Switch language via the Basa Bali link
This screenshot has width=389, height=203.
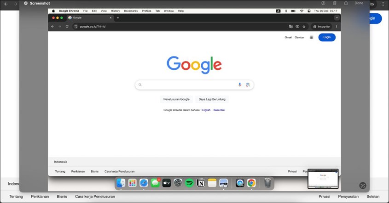pos(219,110)
